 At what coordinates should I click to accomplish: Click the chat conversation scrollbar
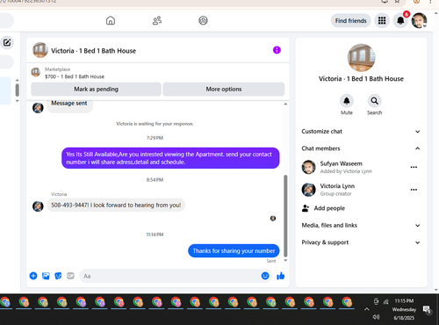285,216
